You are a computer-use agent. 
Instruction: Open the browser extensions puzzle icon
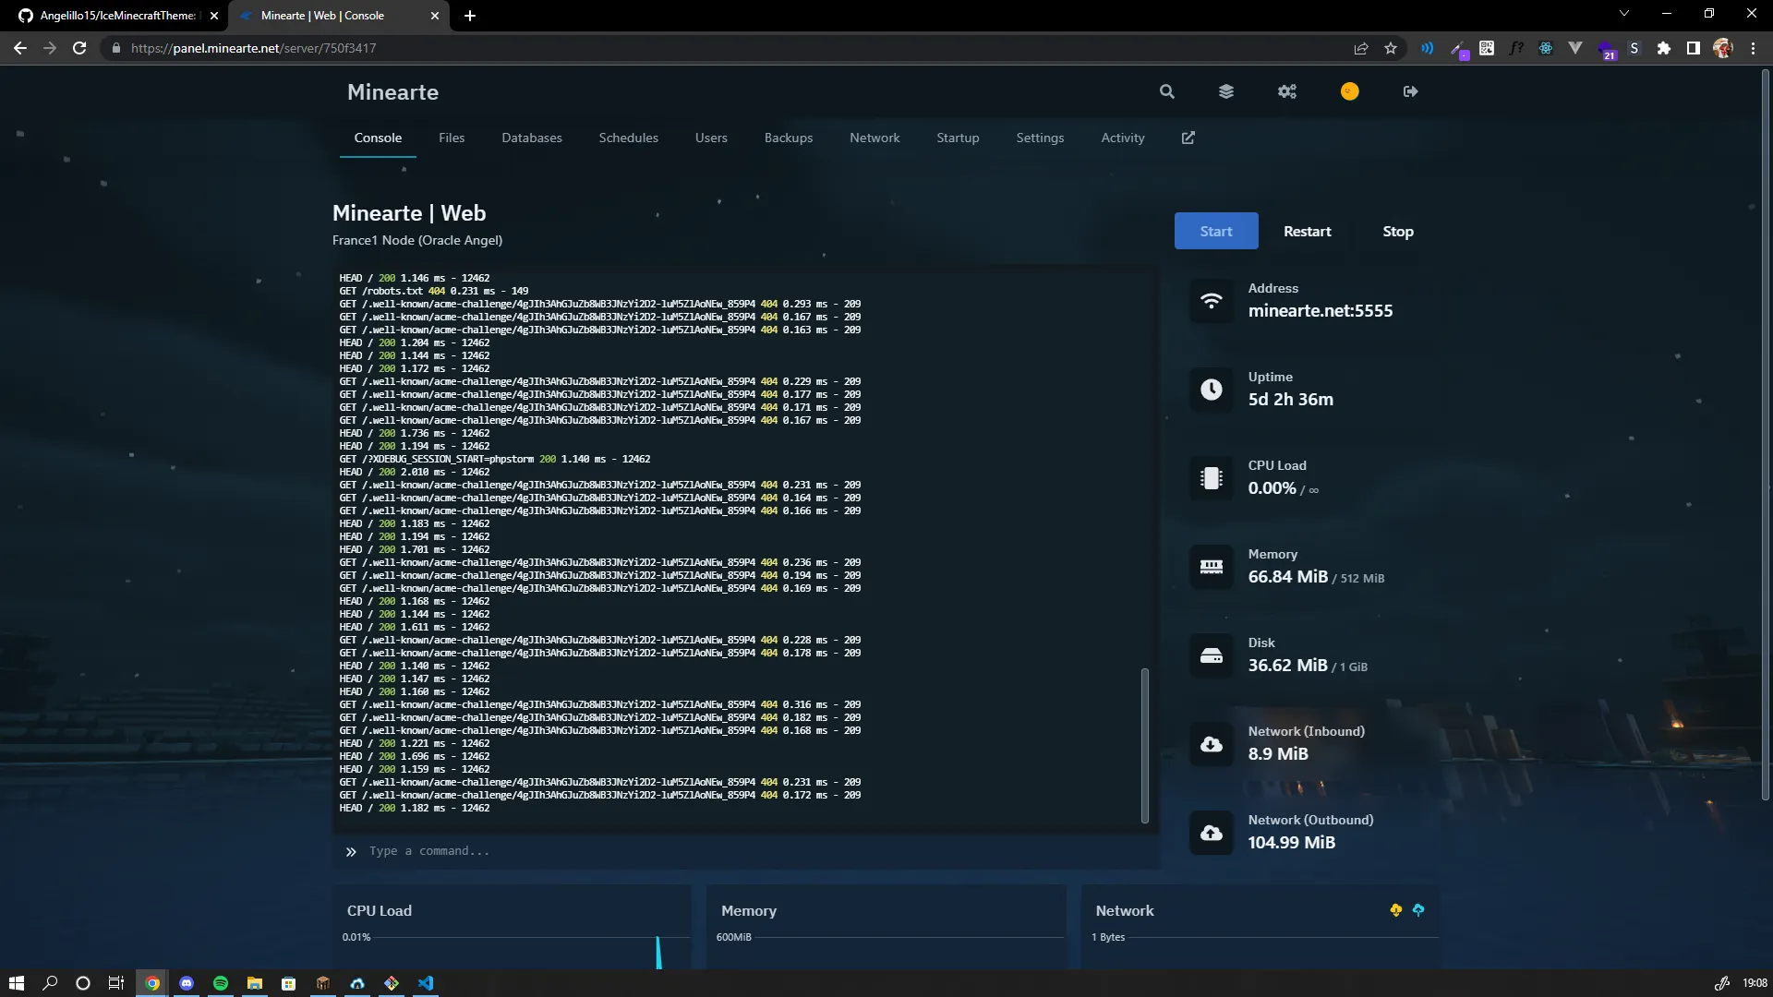pos(1663,48)
